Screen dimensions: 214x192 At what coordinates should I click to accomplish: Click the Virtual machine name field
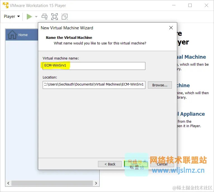pos(94,66)
